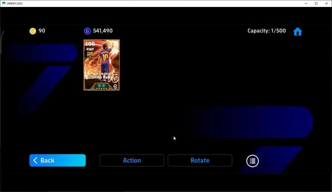The height and width of the screenshot is (192, 332).
Task: Maximize the 24095PCADG window
Action: pyautogui.click(x=316, y=3)
